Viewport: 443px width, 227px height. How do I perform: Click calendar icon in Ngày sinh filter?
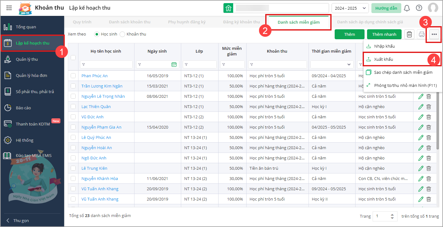[x=174, y=64]
